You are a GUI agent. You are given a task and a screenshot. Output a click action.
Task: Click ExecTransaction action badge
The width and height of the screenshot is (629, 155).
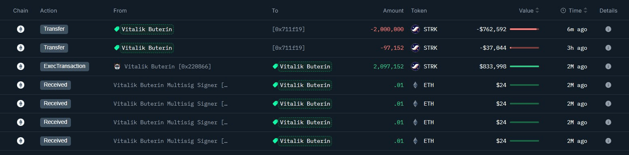pos(64,66)
